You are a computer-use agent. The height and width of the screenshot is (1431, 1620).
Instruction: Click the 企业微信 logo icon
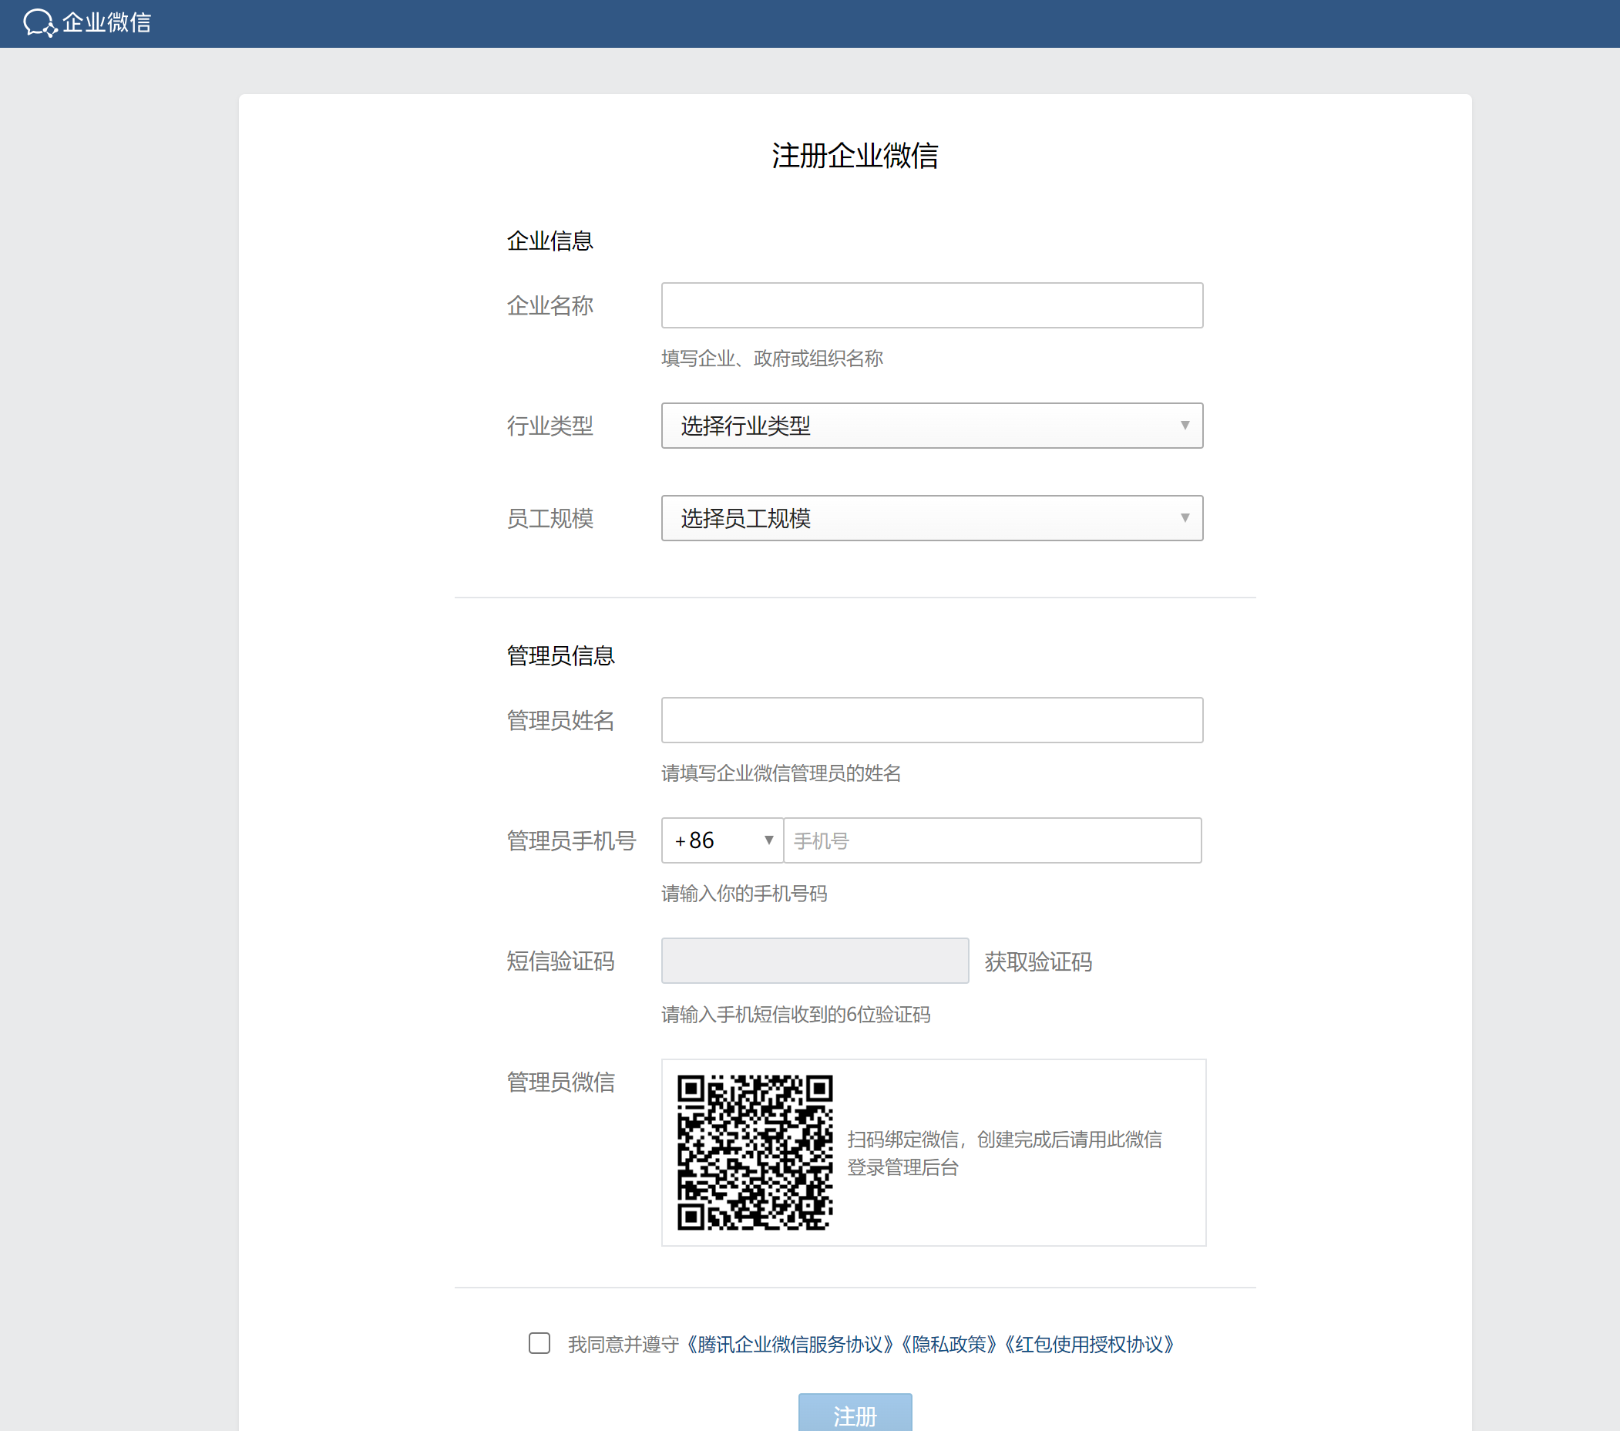tap(39, 23)
